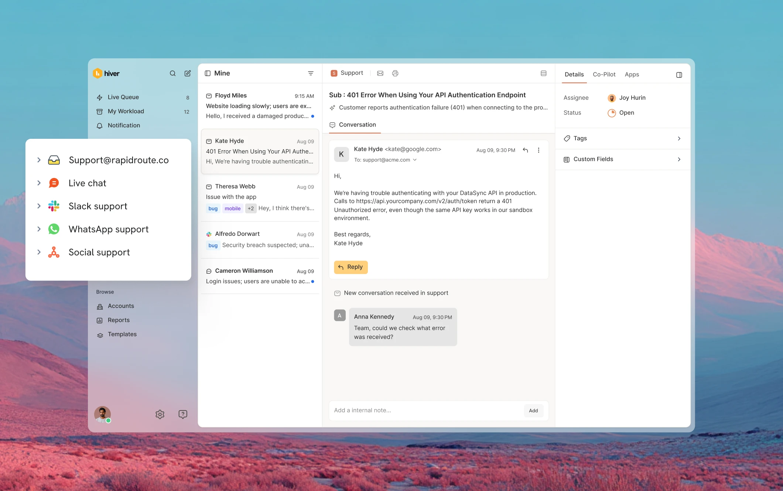
Task: Click the print conversation icon
Action: (395, 73)
